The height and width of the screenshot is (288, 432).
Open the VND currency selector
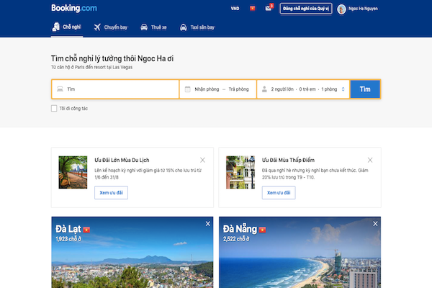[x=235, y=9]
